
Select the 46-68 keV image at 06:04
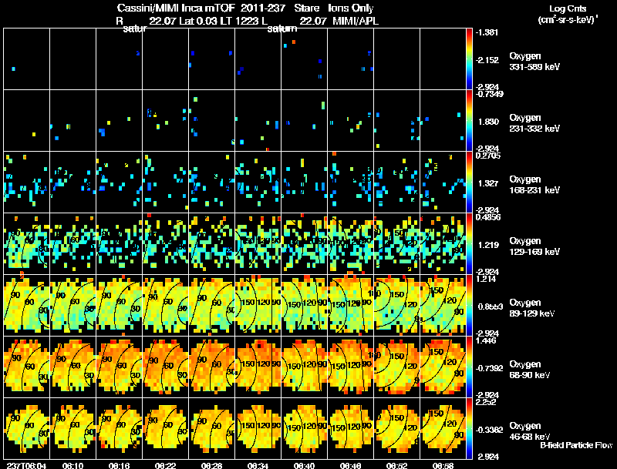point(27,428)
